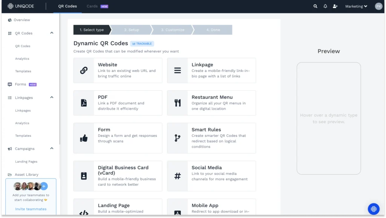Click the Restaurant Menu fork and knife icon
The height and width of the screenshot is (218, 386).
[x=178, y=103]
